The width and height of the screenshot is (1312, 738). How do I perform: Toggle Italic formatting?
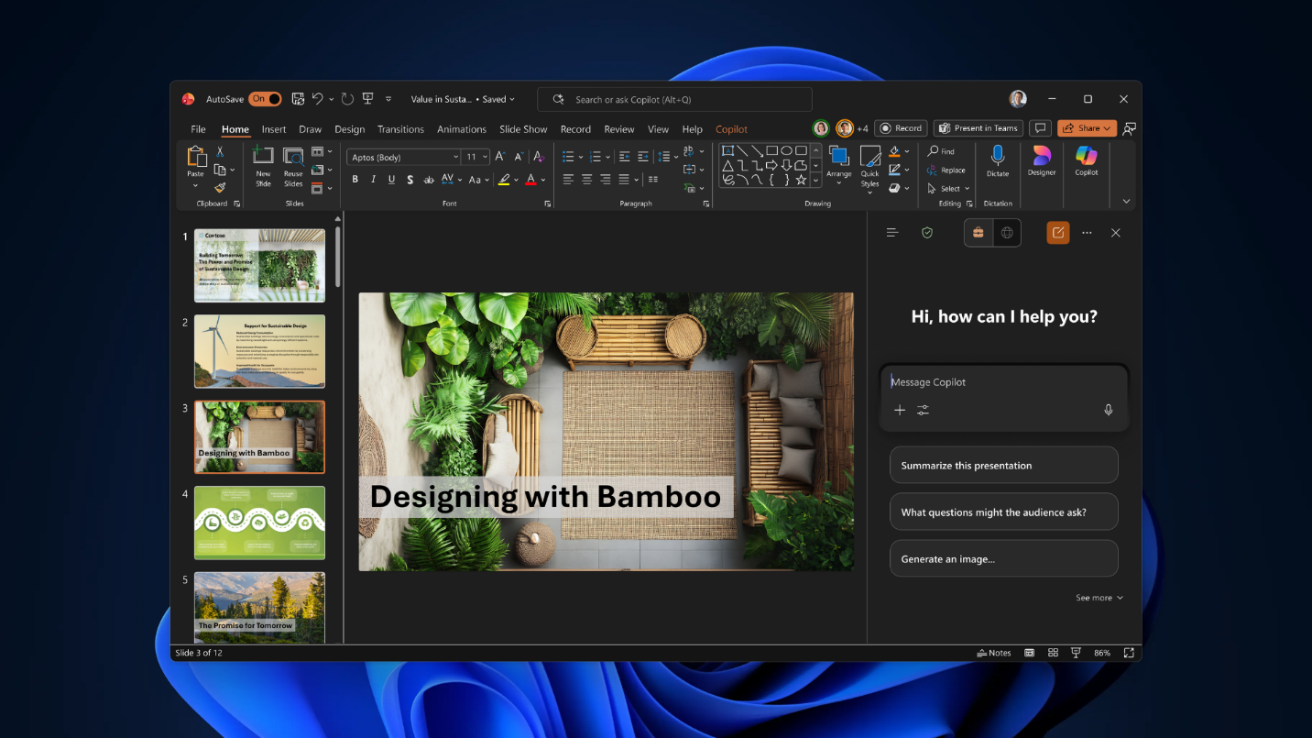pos(374,180)
